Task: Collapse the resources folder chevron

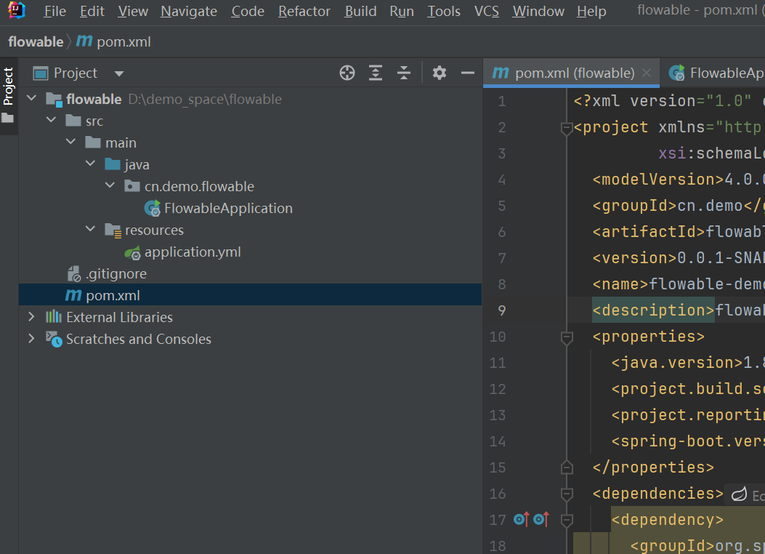Action: [x=90, y=228]
